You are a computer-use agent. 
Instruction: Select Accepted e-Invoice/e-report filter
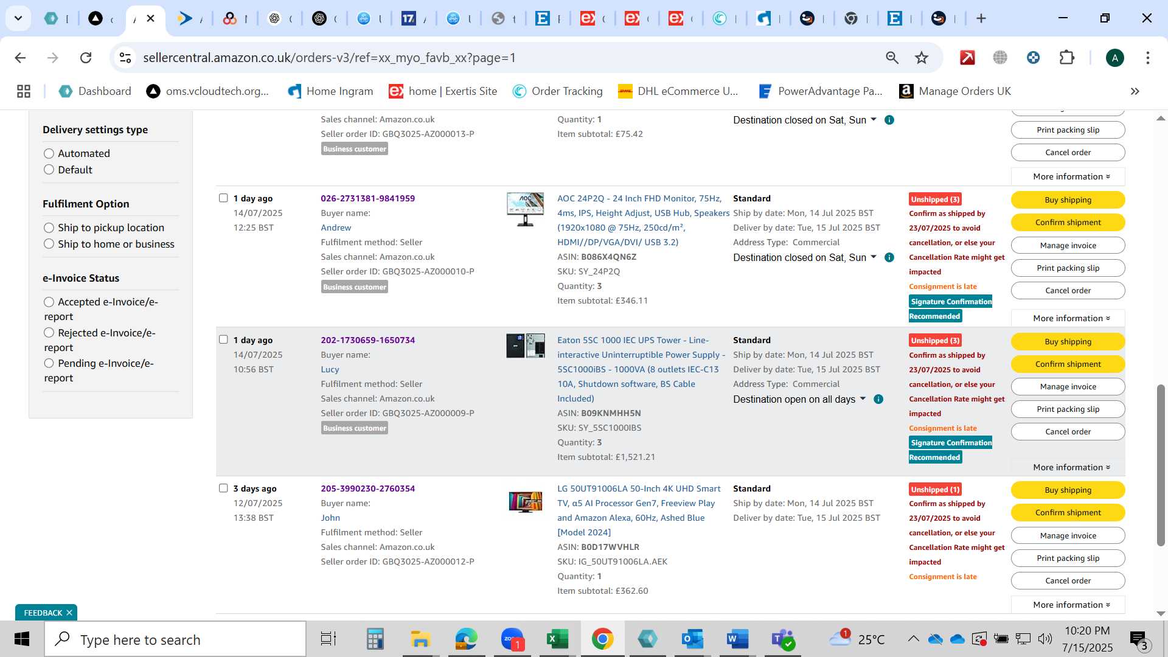tap(49, 302)
